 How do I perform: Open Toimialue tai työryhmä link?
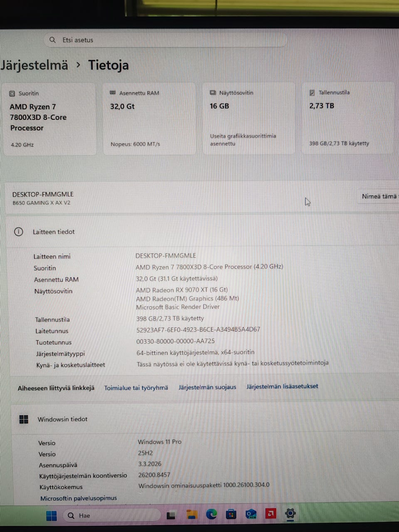(x=136, y=387)
